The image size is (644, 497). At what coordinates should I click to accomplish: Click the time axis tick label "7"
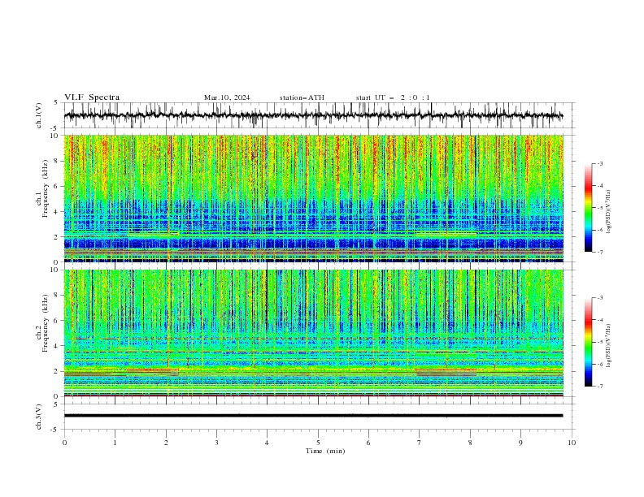click(x=420, y=443)
